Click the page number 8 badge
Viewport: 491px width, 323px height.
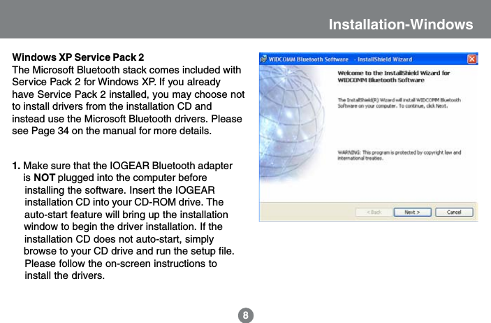(x=246, y=315)
